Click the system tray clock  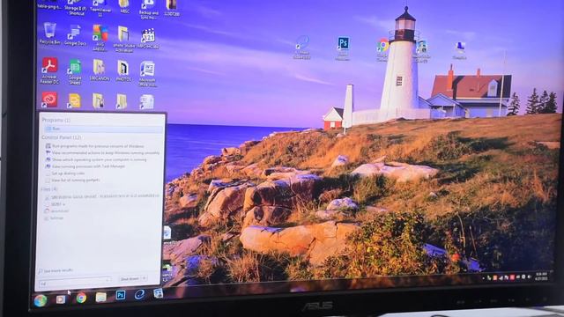point(541,276)
